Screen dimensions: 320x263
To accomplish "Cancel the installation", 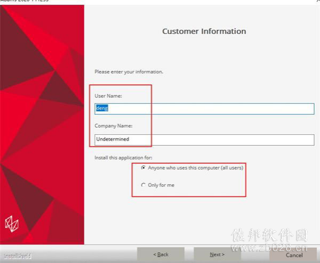I will pos(294,255).
